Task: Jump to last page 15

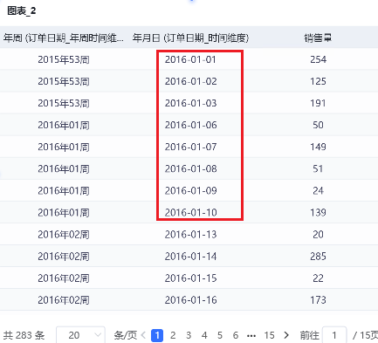Action: point(269,335)
